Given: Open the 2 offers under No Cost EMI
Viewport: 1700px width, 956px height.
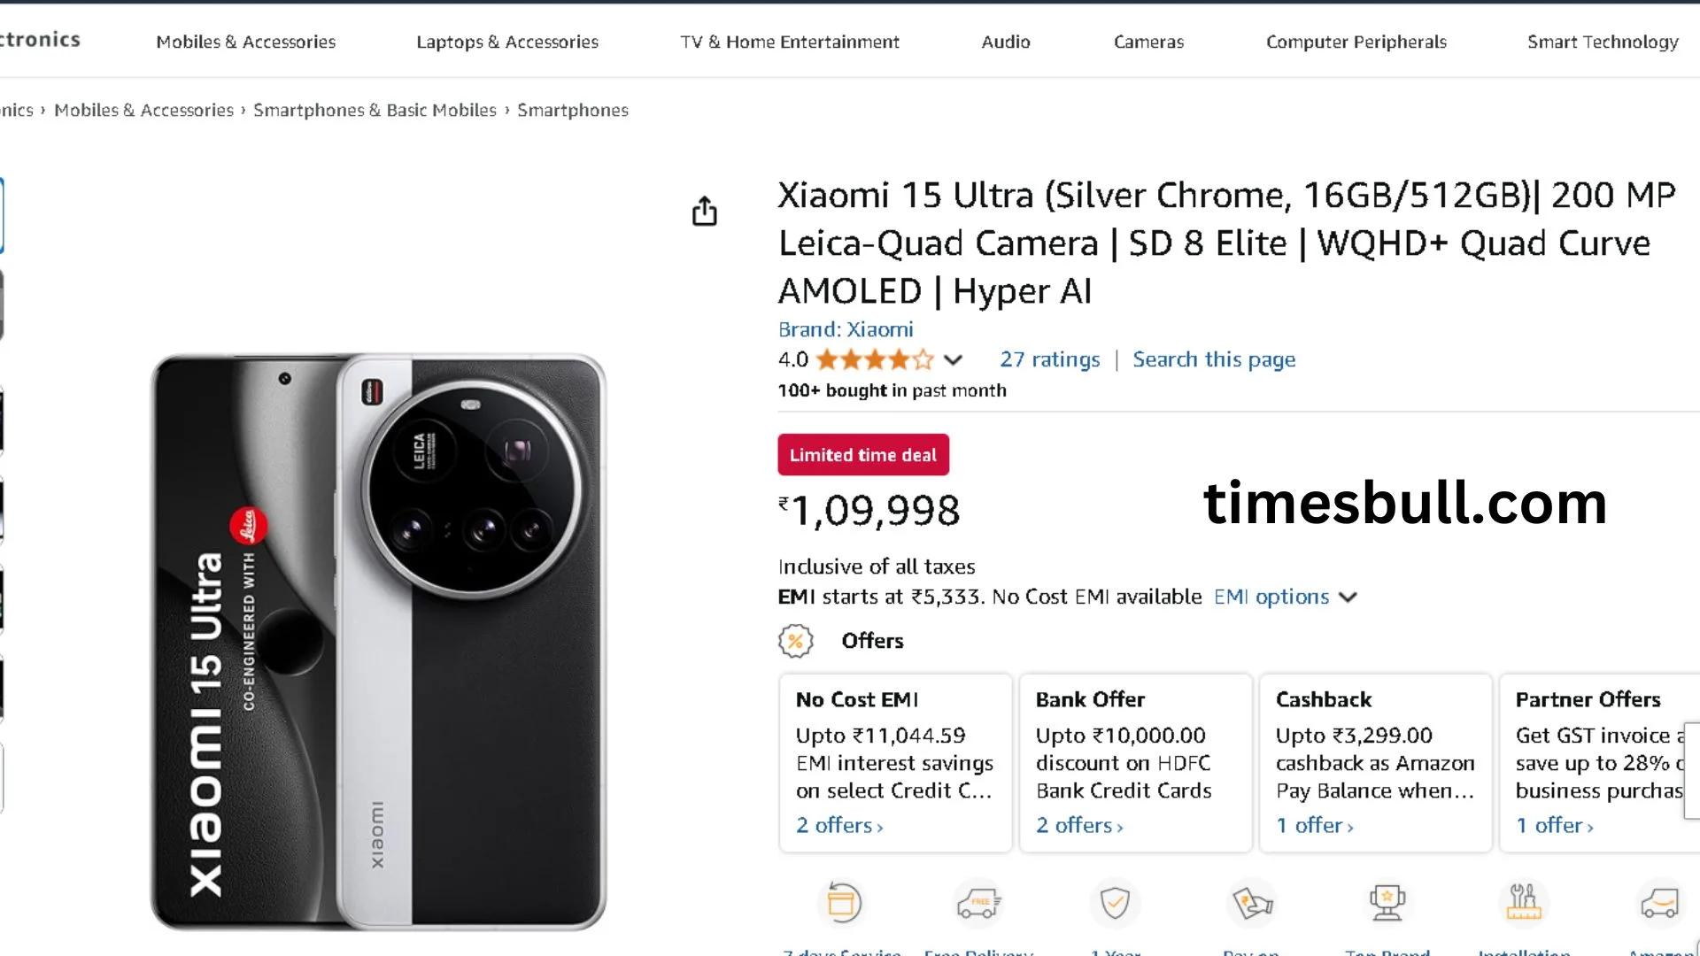Looking at the screenshot, I should 838,826.
